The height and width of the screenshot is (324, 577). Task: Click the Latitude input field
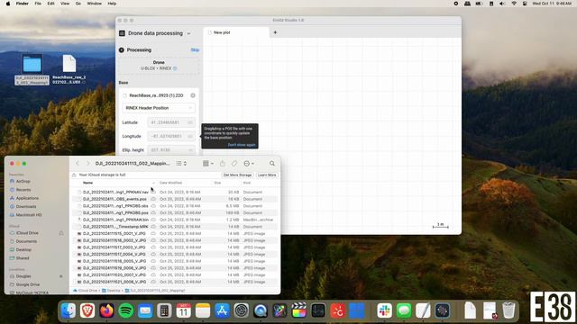[171, 122]
